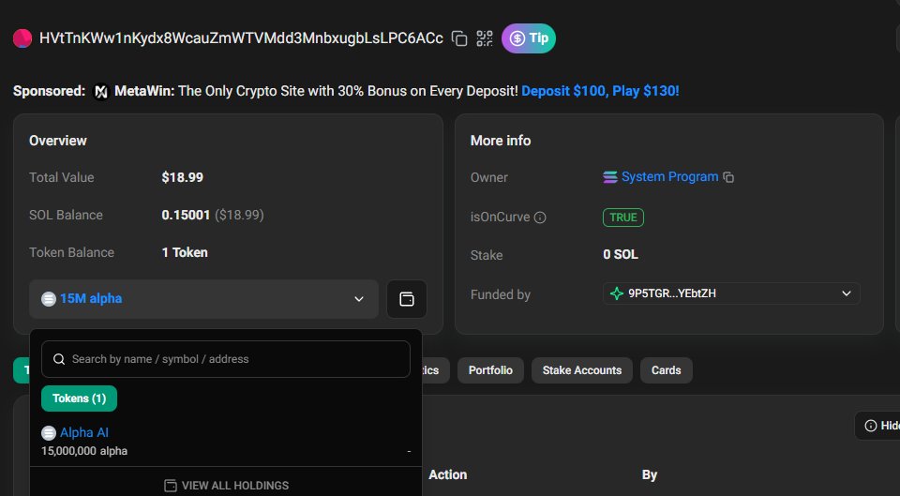Switch to the Portfolio tab

click(x=490, y=370)
